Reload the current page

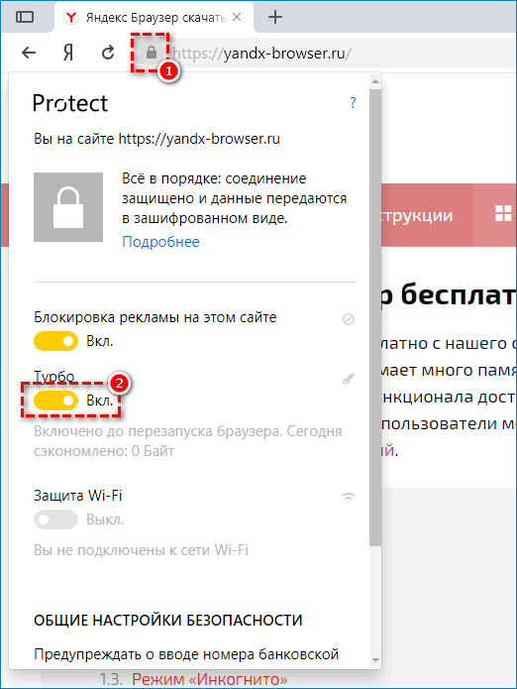coord(108,53)
